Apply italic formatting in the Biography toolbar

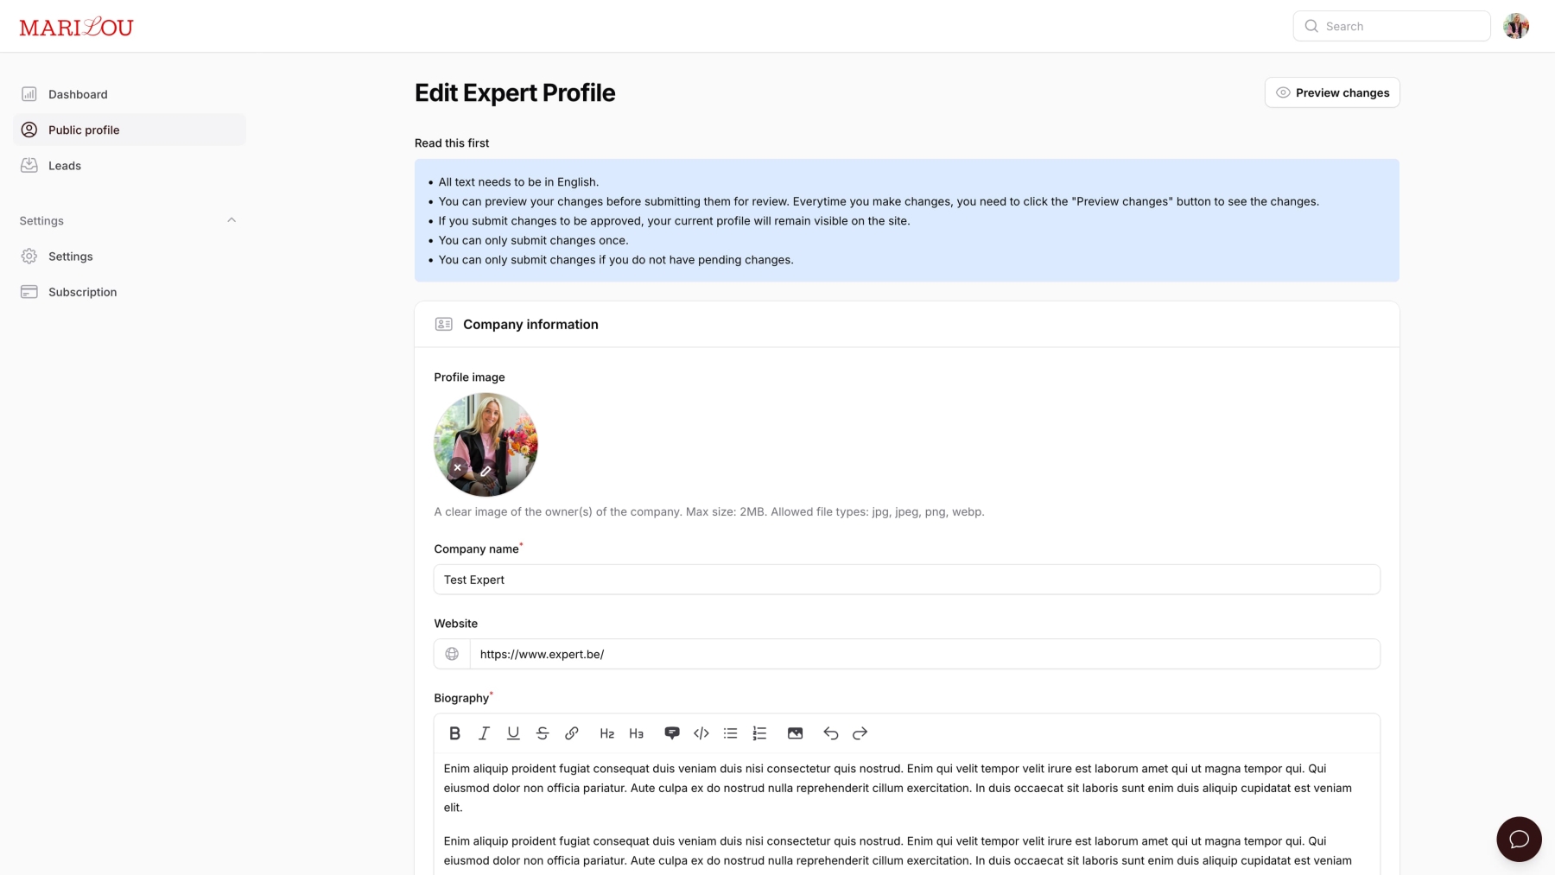click(484, 732)
